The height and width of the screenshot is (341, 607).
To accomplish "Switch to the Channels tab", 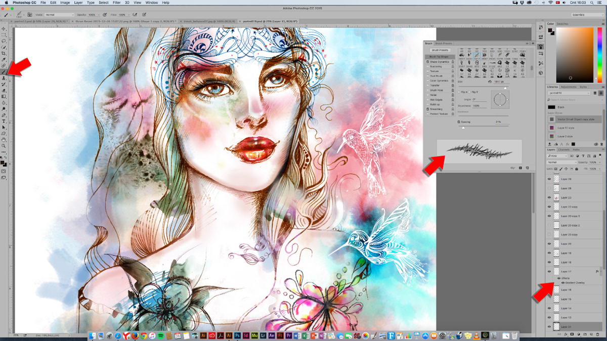I will pyautogui.click(x=563, y=150).
